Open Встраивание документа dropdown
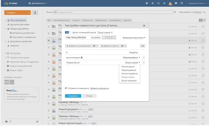209x126 pixels. coord(134,37)
